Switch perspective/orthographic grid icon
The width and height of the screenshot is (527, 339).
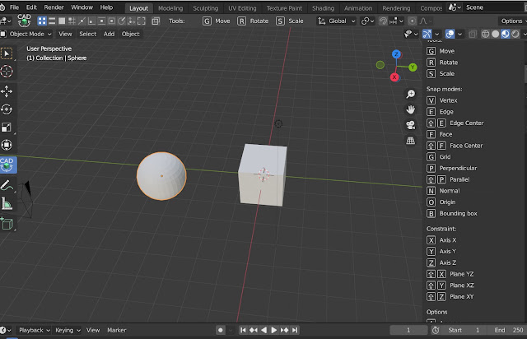point(410,141)
